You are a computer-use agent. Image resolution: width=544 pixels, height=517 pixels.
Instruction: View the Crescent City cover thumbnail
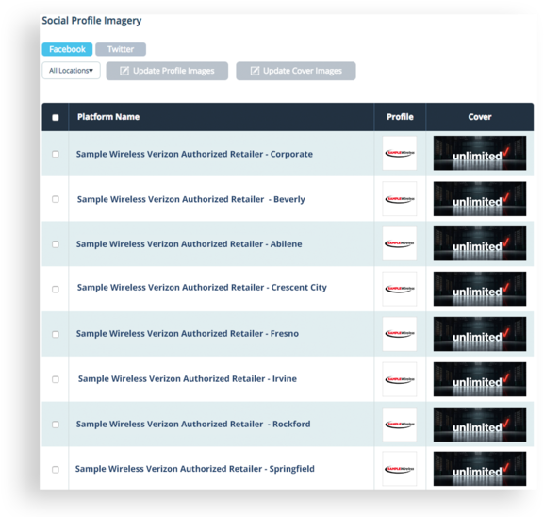pos(480,289)
